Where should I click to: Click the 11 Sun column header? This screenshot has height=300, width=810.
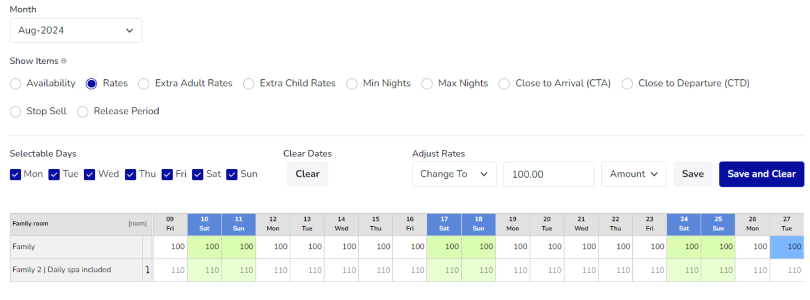coord(238,224)
